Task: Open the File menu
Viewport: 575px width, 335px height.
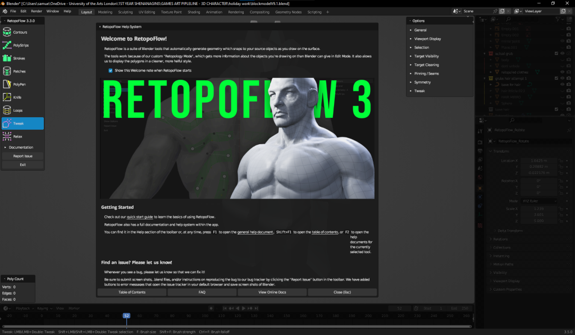Action: (13, 11)
